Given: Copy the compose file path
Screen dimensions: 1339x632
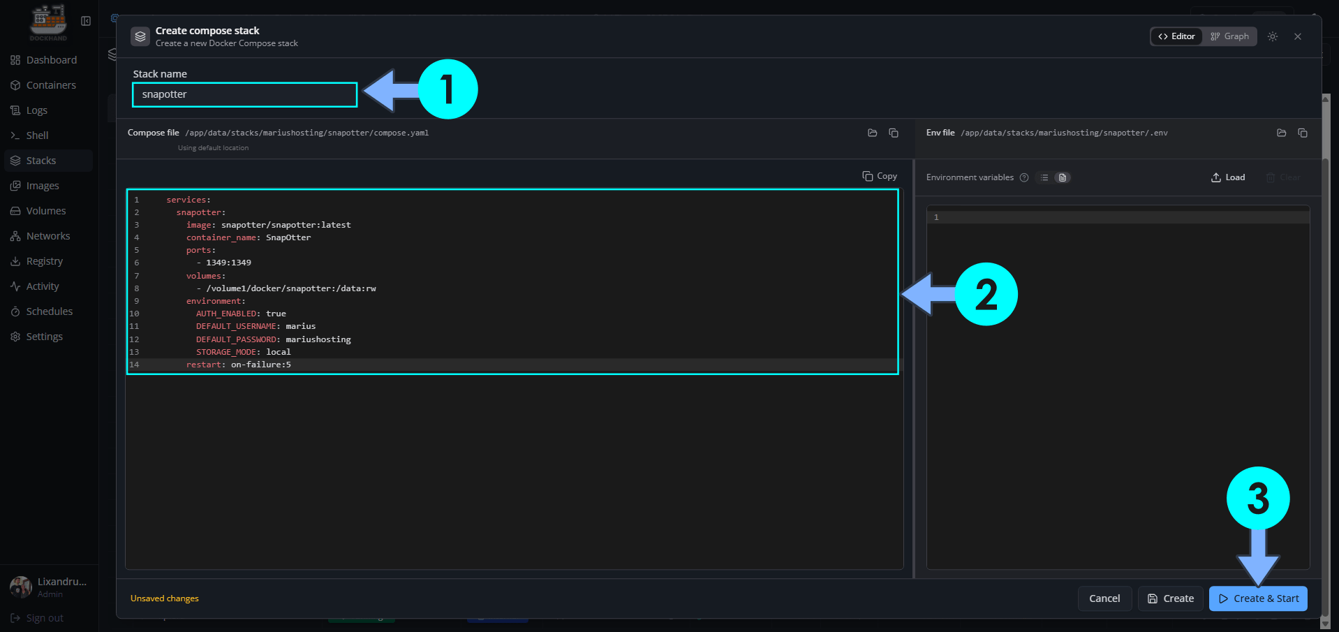Looking at the screenshot, I should click(894, 133).
